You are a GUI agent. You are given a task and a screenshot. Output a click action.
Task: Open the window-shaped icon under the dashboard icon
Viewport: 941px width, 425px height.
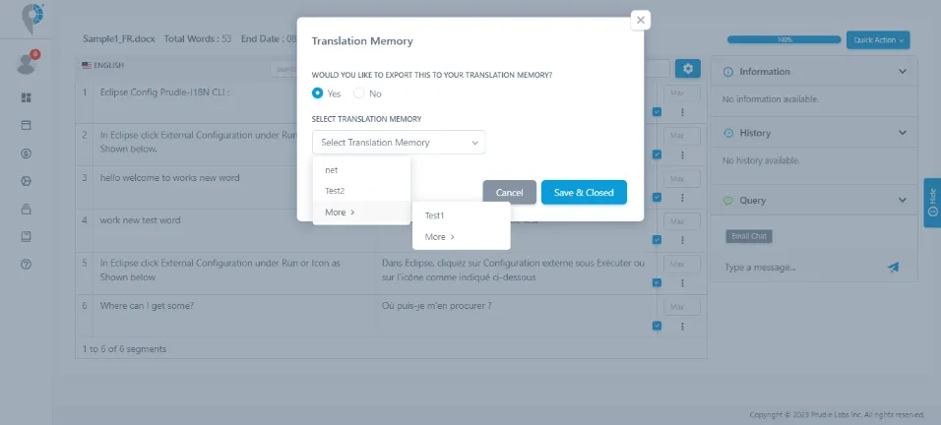pyautogui.click(x=26, y=125)
